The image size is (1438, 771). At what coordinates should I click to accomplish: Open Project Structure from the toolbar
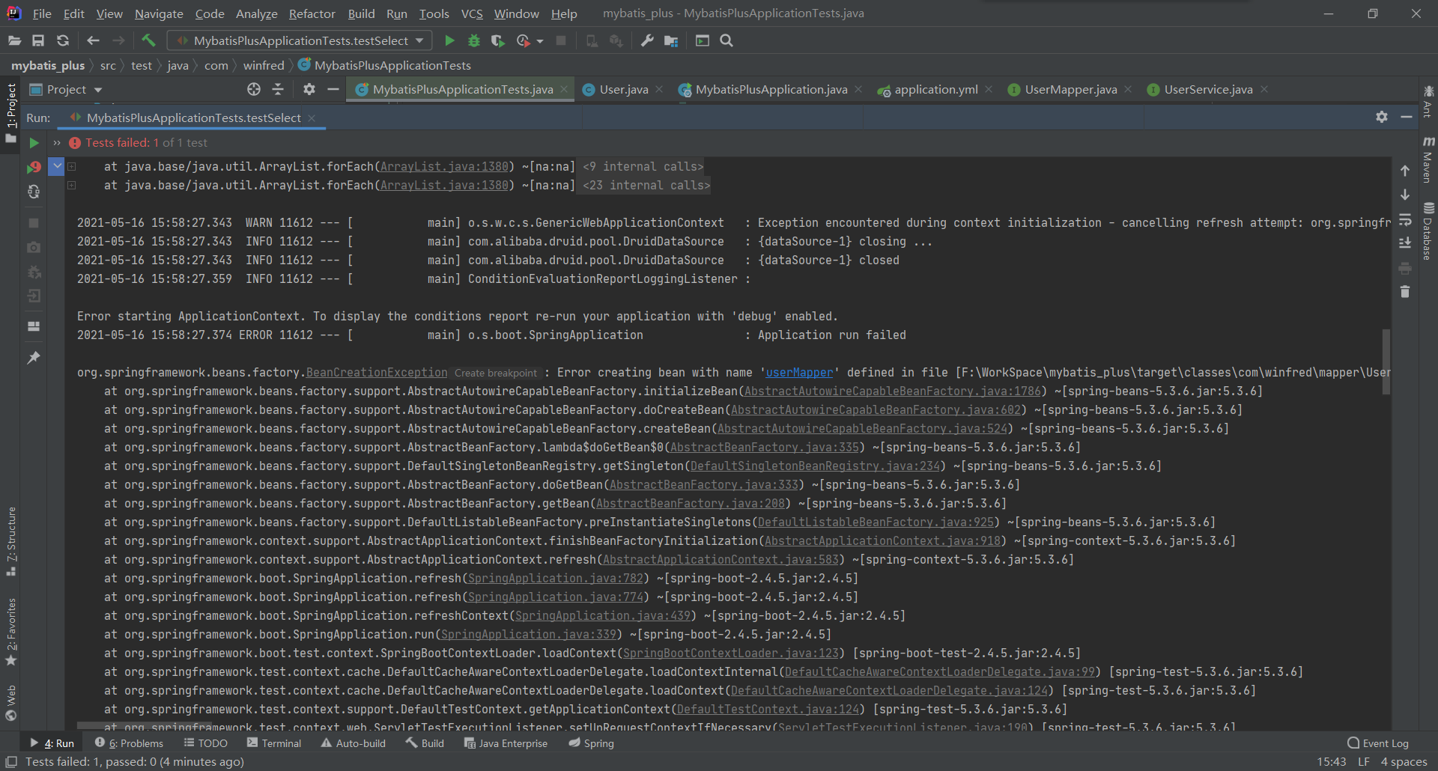pyautogui.click(x=671, y=40)
